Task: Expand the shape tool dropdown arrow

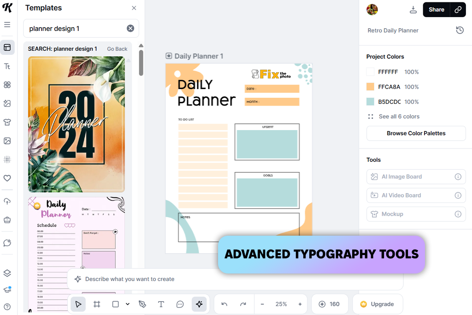Action: tap(128, 304)
